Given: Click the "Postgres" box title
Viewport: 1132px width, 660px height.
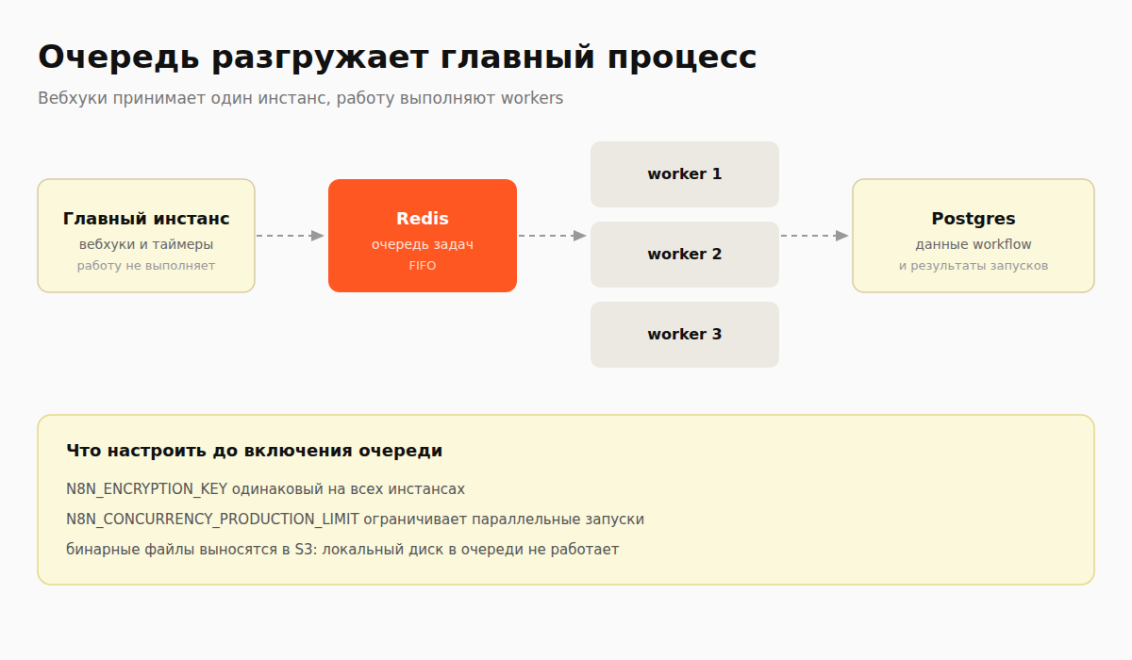Looking at the screenshot, I should [974, 219].
